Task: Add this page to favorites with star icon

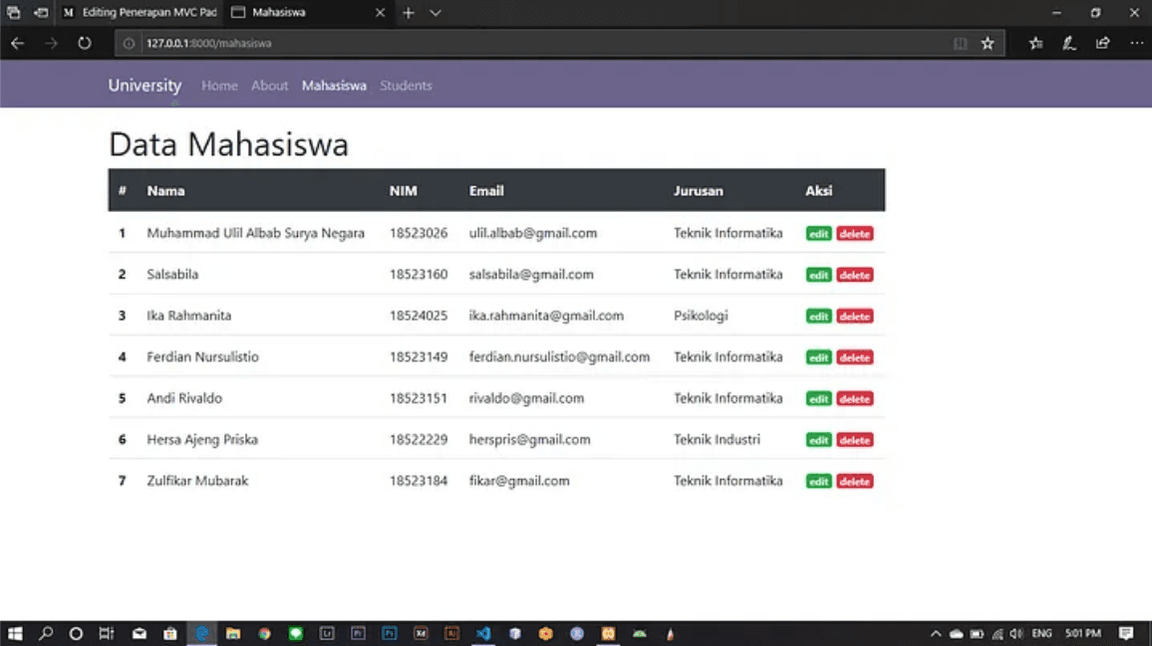Action: (988, 44)
